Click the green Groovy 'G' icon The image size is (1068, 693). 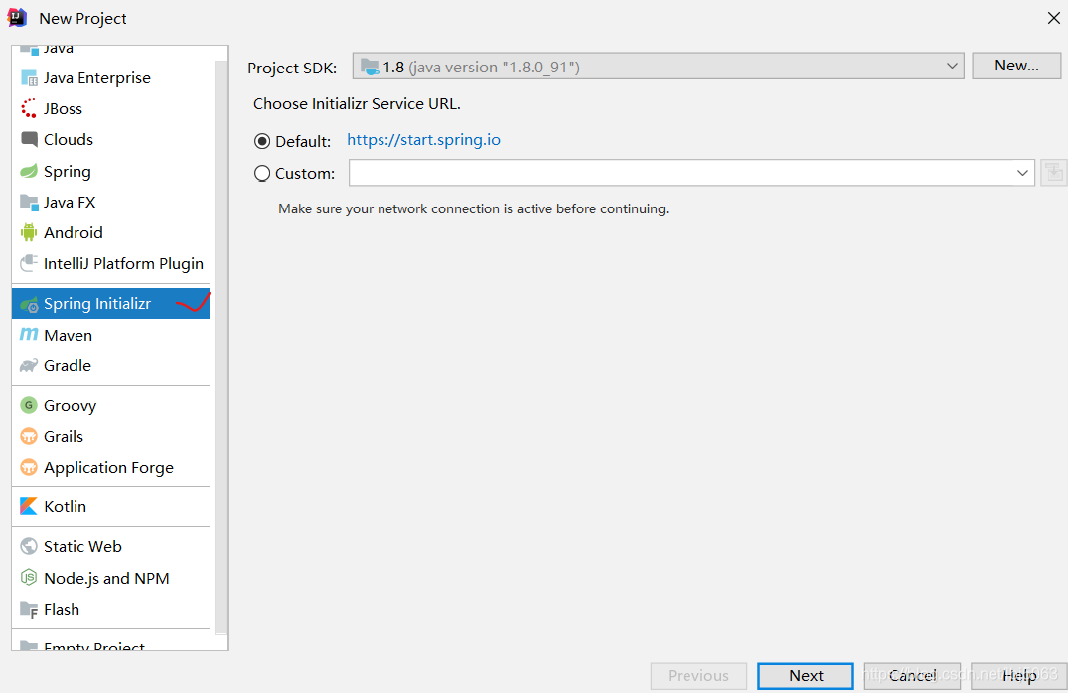click(x=29, y=406)
